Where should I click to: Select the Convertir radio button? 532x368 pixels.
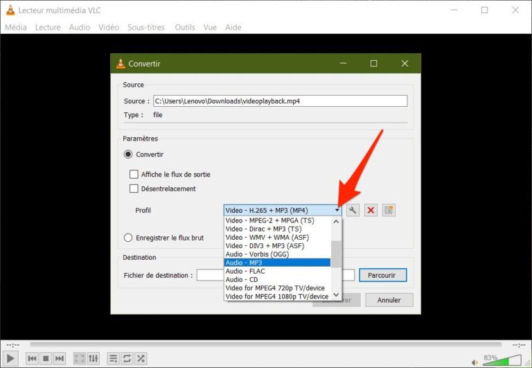[128, 155]
